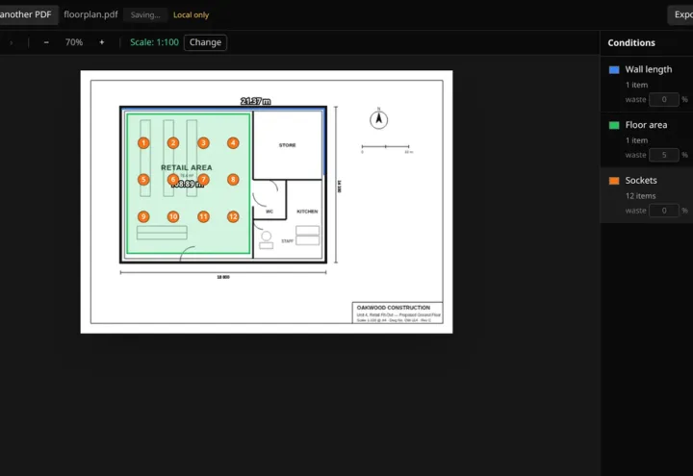Screen dimensions: 693x476
Task: Click the RETAIL AREA label on plan
Action: (x=187, y=167)
